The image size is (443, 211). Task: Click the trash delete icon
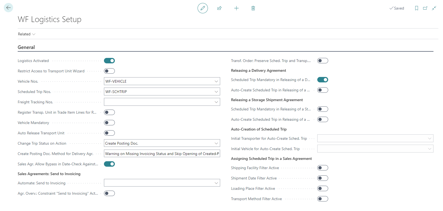tap(253, 8)
